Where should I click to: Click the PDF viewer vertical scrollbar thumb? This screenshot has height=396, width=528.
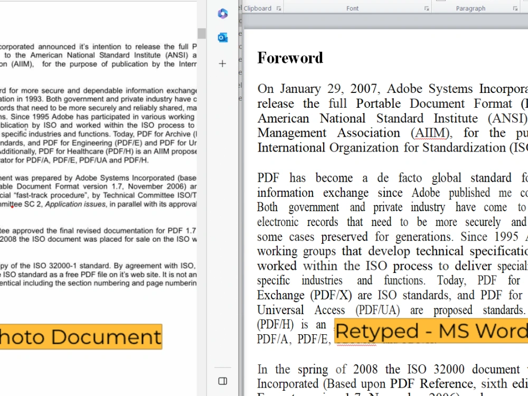pyautogui.click(x=201, y=33)
